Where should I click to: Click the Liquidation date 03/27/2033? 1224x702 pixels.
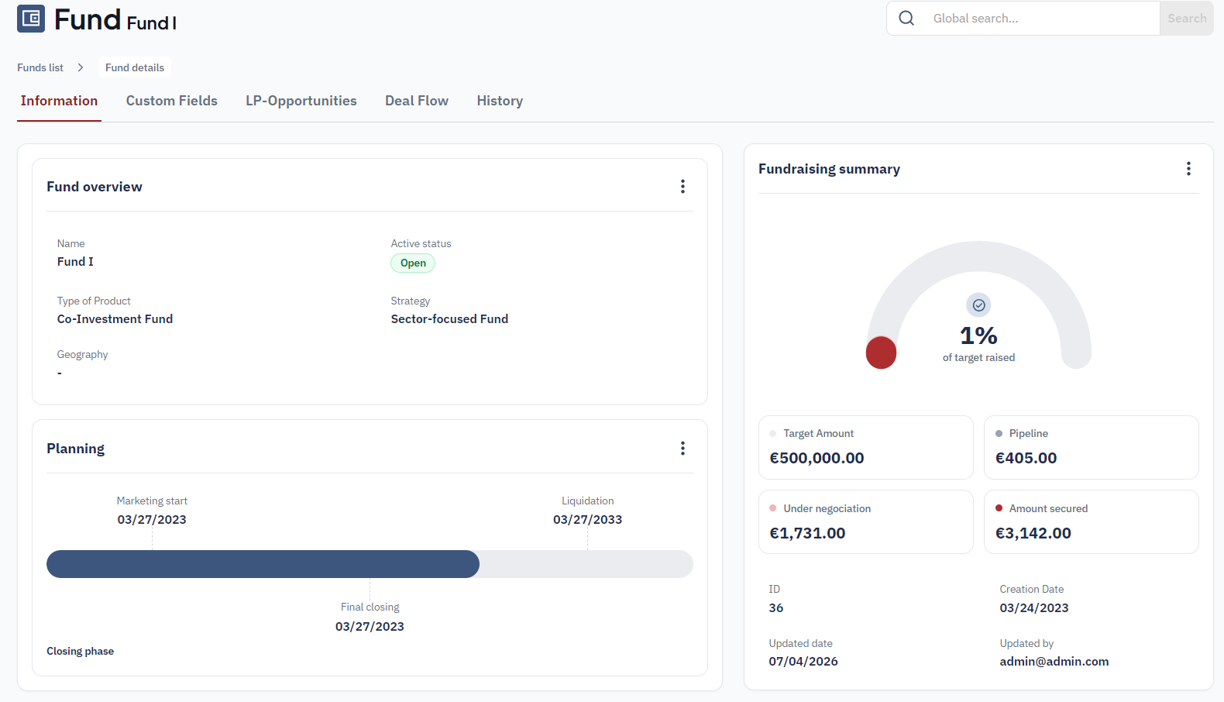click(587, 519)
